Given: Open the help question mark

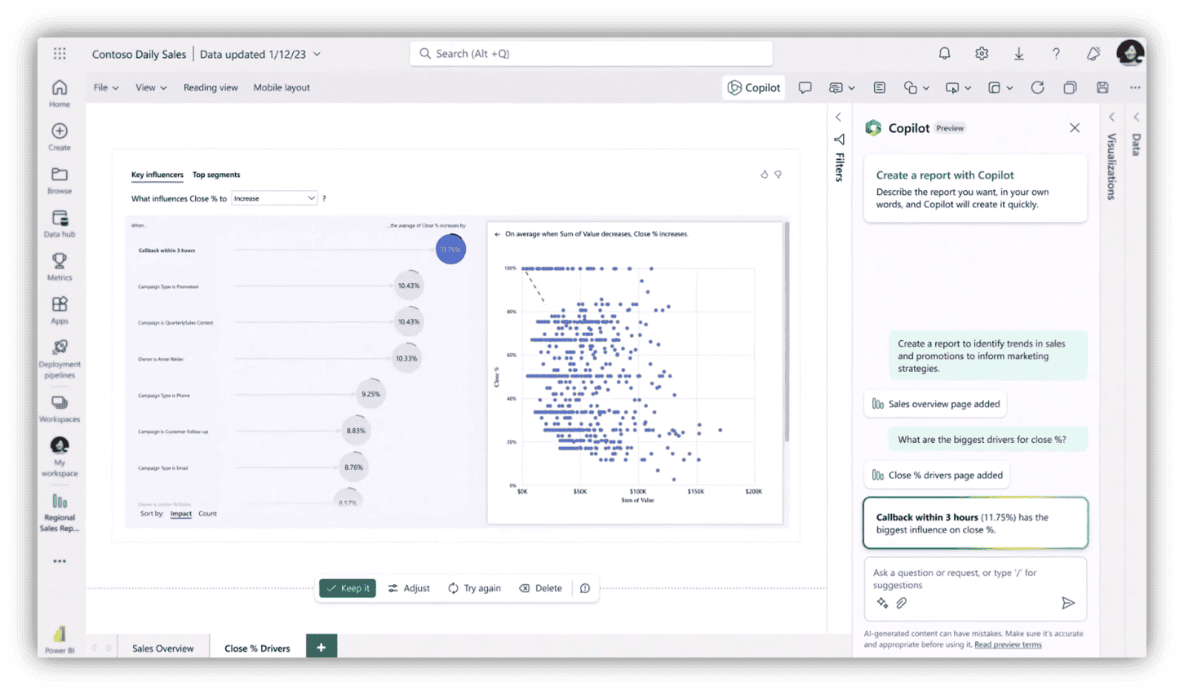Looking at the screenshot, I should click(1056, 54).
